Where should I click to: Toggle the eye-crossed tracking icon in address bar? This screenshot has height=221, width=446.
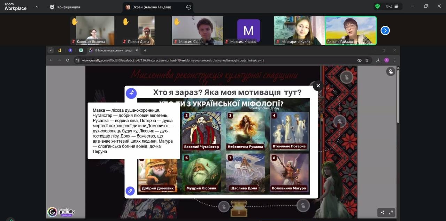tap(359, 60)
